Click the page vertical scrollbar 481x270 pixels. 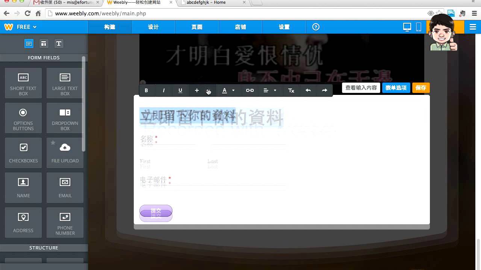click(x=478, y=254)
